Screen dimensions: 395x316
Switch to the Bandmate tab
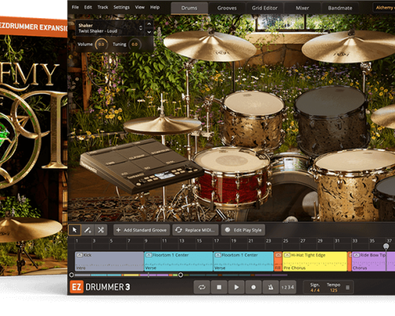pyautogui.click(x=340, y=8)
